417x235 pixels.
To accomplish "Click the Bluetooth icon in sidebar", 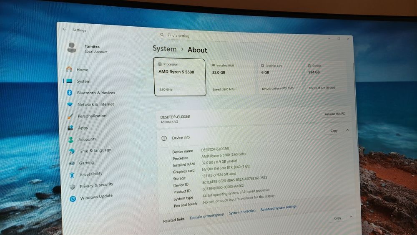I will click(x=70, y=93).
